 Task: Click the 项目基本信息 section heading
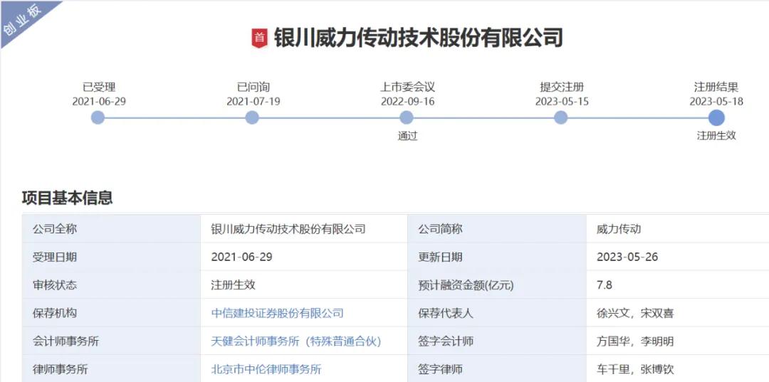(67, 197)
